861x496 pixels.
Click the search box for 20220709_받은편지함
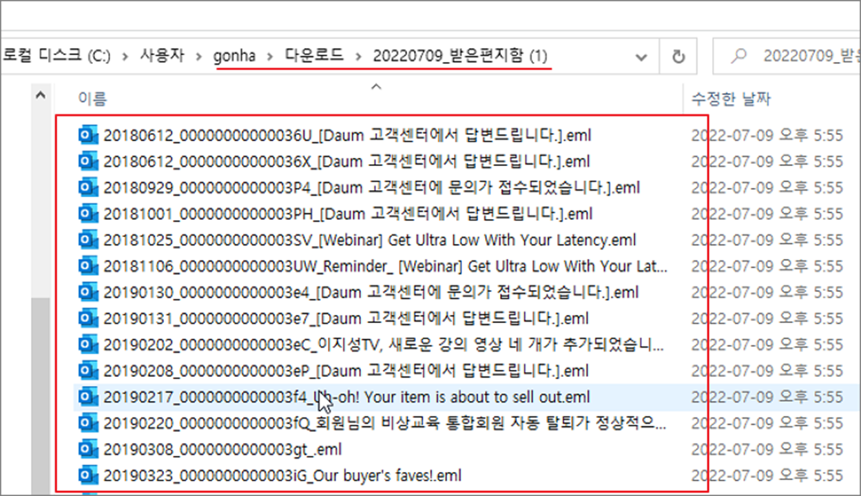tap(787, 57)
